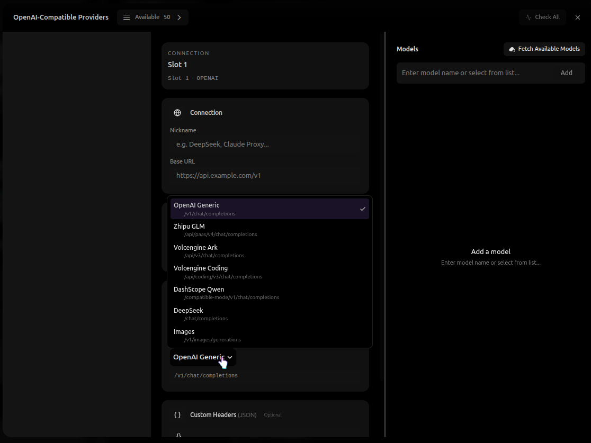This screenshot has height=443, width=591.
Task: Choose Zhipu GLM endpoint option
Action: [270, 230]
